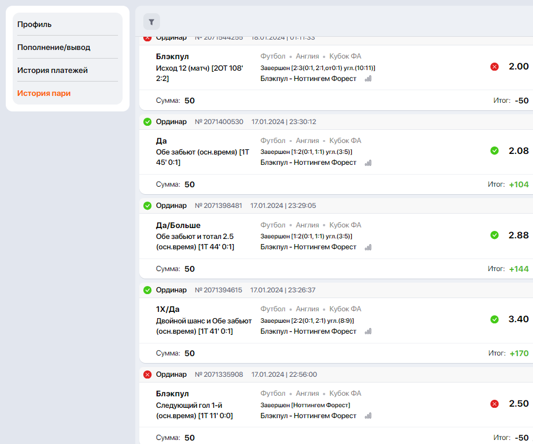Click timestamp 17.01.2024 | 23:29:05
533x444 pixels.
(x=283, y=206)
